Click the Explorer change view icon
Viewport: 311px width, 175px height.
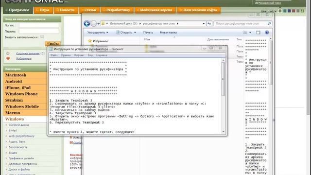pos(245,33)
